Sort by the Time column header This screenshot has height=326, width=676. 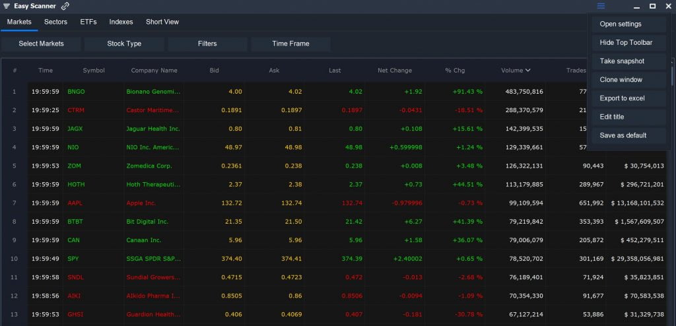coord(46,71)
